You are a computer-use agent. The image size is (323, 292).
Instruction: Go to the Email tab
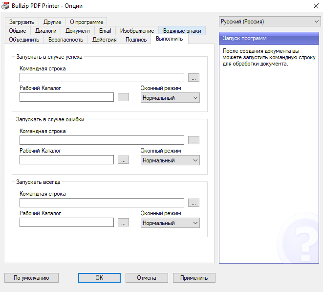coord(105,31)
